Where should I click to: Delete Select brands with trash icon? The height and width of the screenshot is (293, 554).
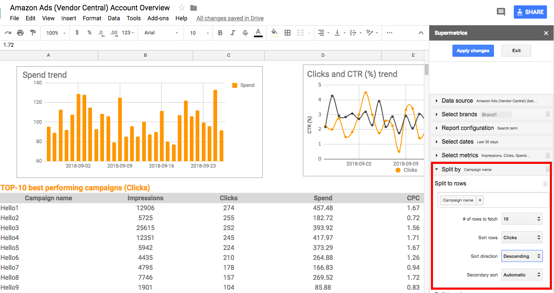pyautogui.click(x=547, y=114)
